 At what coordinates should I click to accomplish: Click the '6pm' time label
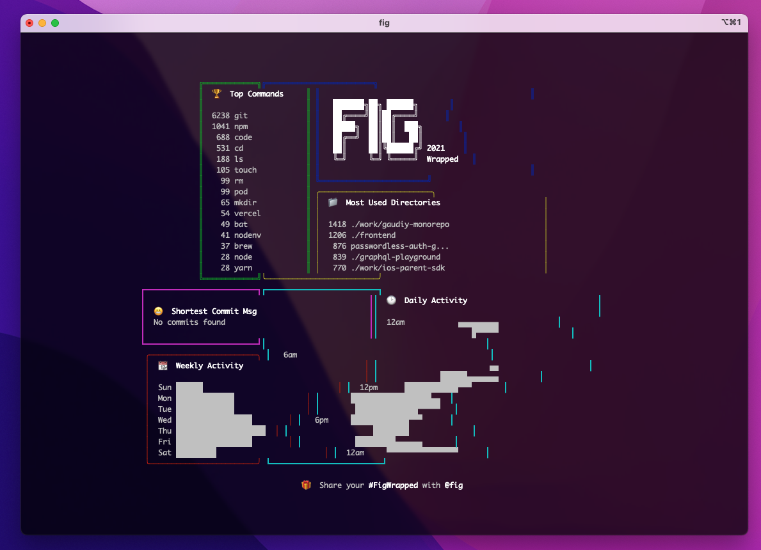click(321, 420)
